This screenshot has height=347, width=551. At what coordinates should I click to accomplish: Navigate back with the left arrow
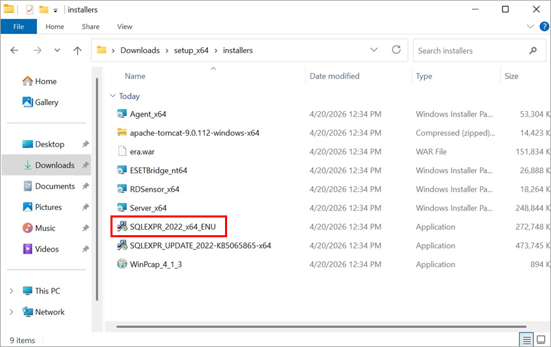click(x=14, y=50)
